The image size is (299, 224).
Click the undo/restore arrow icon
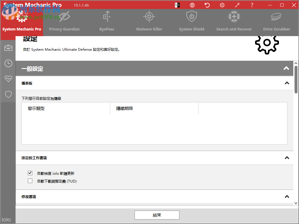pyautogui.click(x=207, y=5)
